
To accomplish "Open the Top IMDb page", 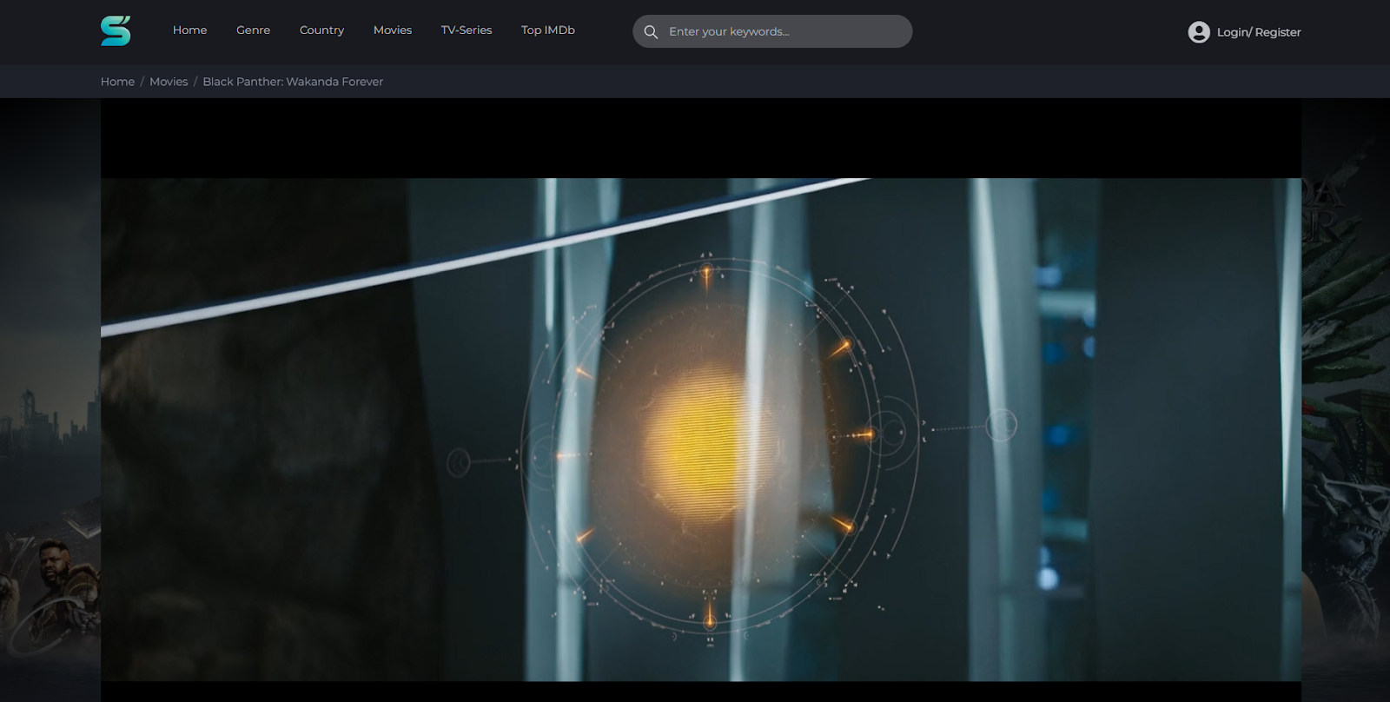I will pyautogui.click(x=548, y=30).
